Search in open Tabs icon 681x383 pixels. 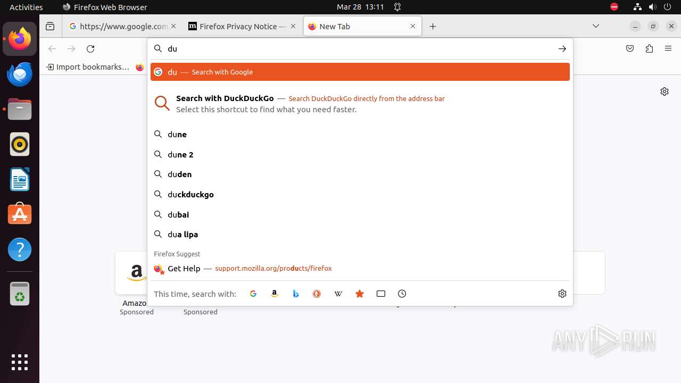click(381, 294)
